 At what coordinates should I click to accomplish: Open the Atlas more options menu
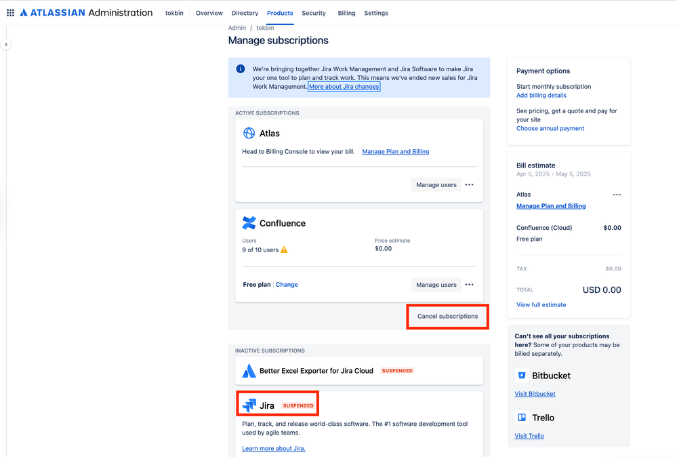click(x=470, y=185)
